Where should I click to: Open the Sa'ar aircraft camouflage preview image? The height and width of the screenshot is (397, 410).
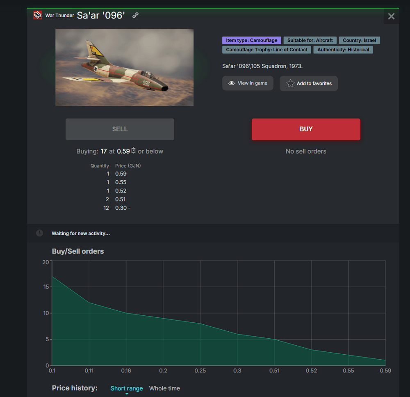(x=125, y=67)
